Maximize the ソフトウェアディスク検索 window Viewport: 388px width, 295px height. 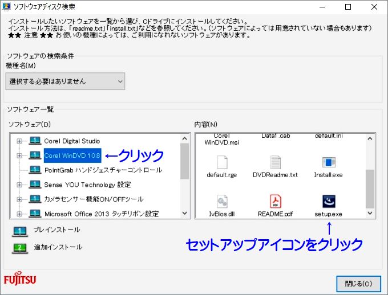point(348,7)
